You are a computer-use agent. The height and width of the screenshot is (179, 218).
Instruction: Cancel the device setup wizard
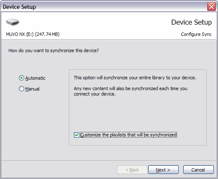[198, 170]
